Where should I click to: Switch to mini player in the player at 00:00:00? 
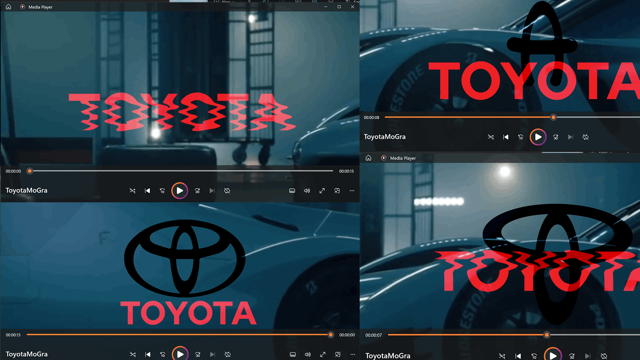pyautogui.click(x=337, y=191)
